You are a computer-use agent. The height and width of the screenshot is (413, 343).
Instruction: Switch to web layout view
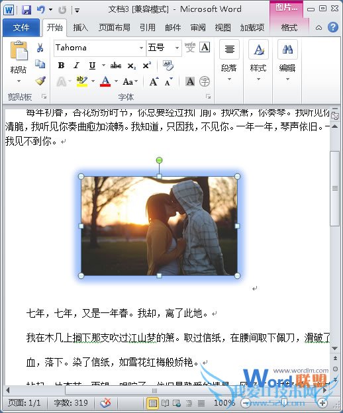tap(177, 403)
